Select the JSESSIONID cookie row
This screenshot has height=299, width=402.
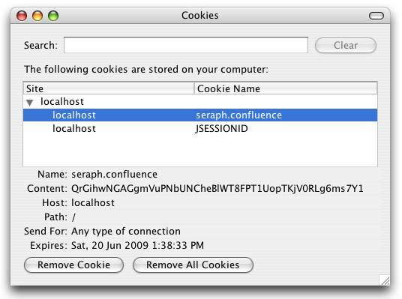click(200, 128)
